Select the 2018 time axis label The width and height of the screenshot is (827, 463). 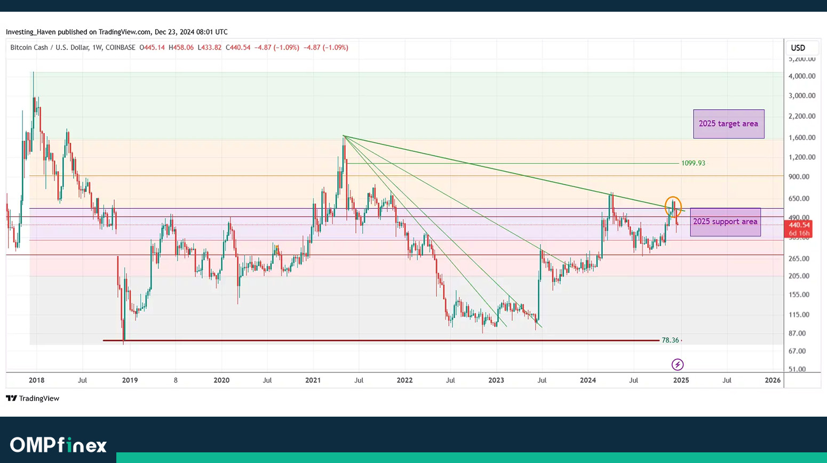[x=36, y=380]
